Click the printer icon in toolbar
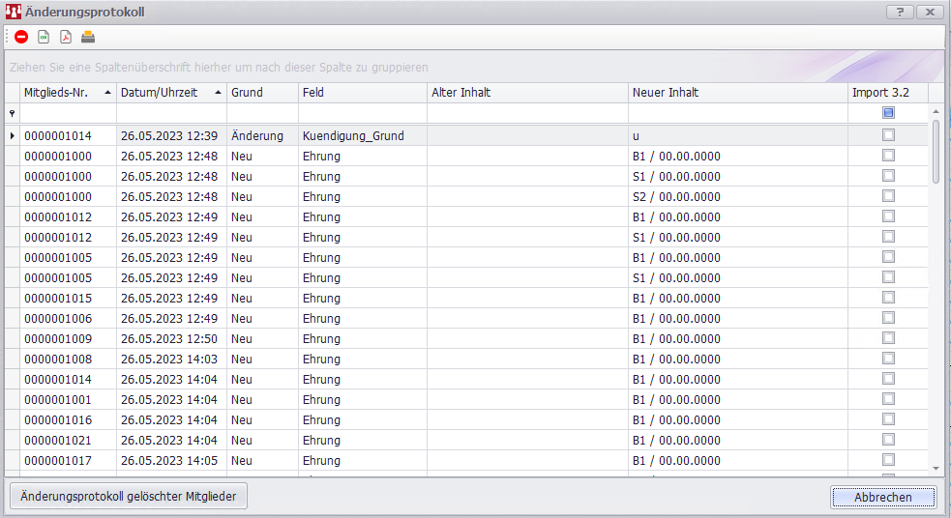 pos(88,38)
